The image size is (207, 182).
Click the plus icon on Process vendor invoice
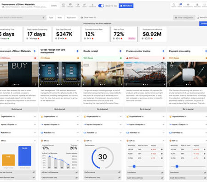163,51
